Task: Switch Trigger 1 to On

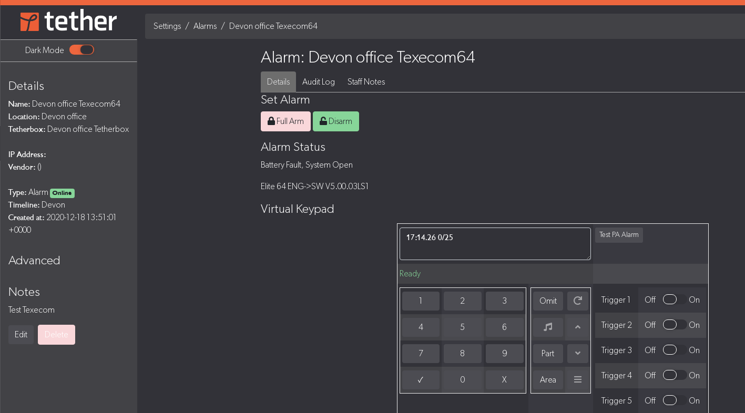Action: point(669,299)
